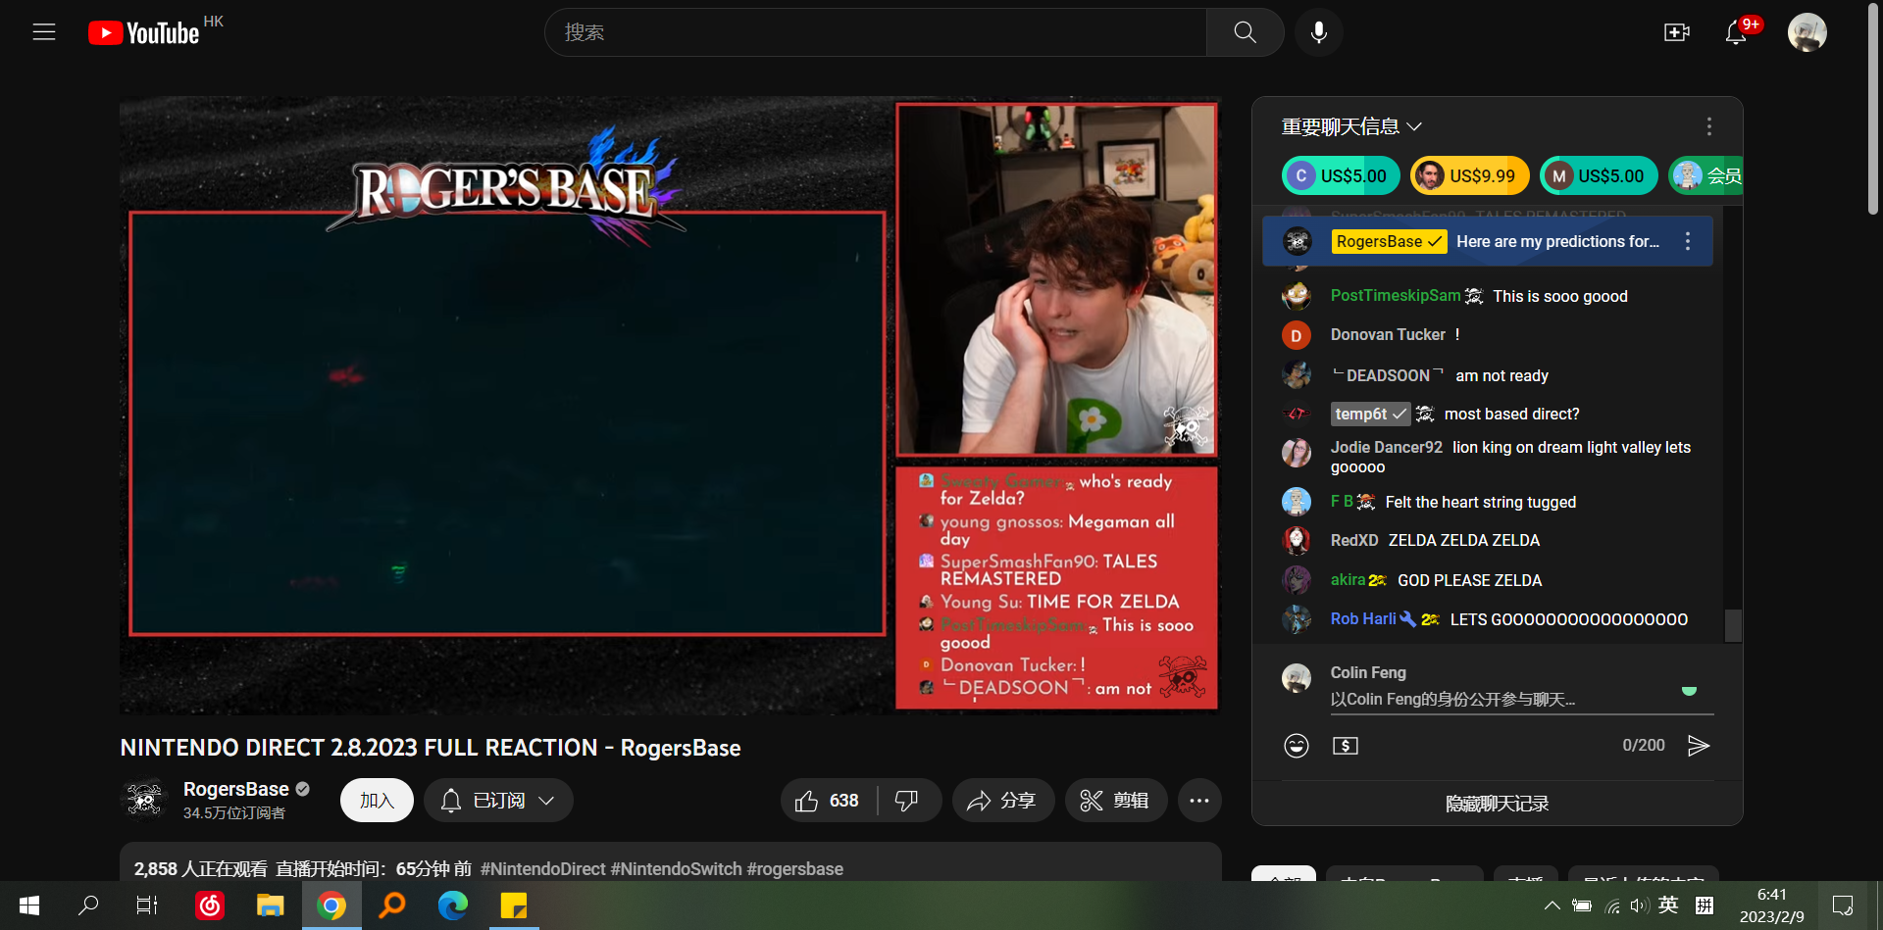Select temp6t moderator chat message
1883x930 pixels.
(x=1487, y=414)
